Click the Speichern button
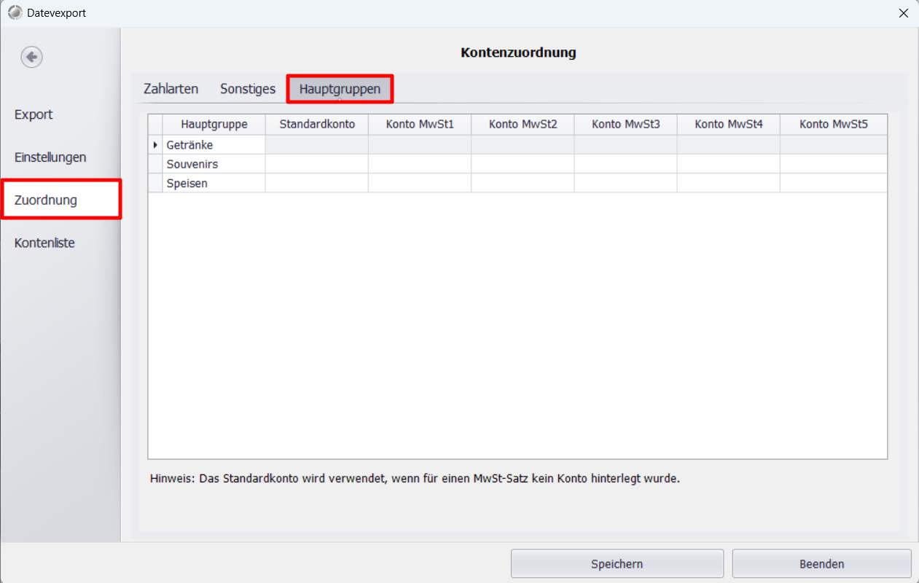The height and width of the screenshot is (583, 919). 617,564
